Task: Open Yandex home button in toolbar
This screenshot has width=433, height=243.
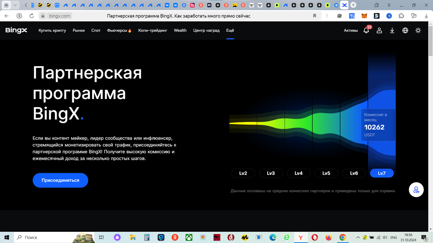Action: click(x=19, y=16)
